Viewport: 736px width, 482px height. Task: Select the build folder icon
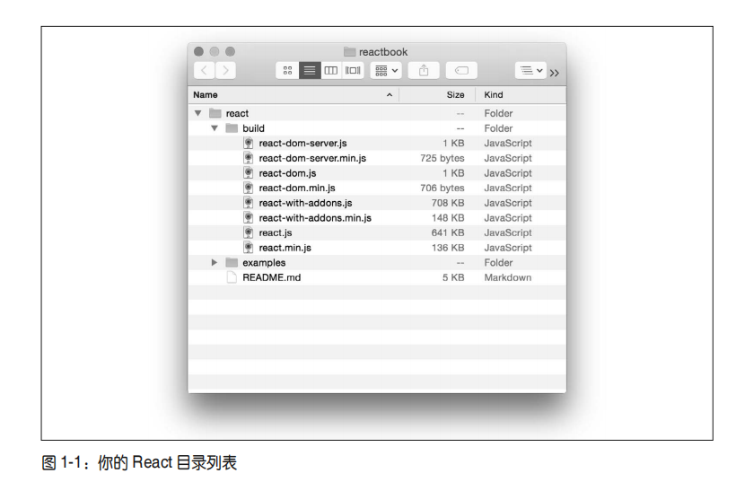pos(232,128)
